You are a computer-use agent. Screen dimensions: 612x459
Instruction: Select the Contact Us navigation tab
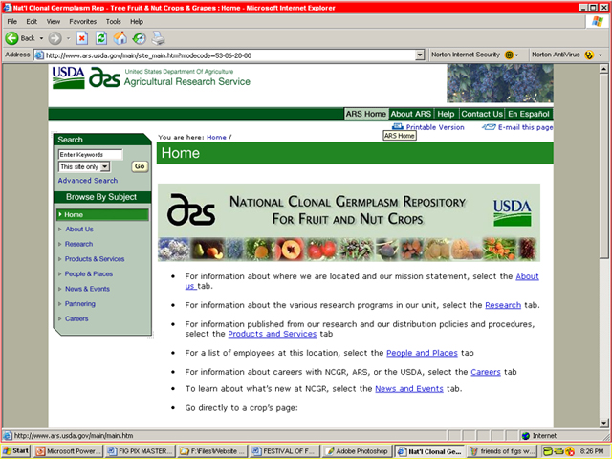tap(482, 114)
